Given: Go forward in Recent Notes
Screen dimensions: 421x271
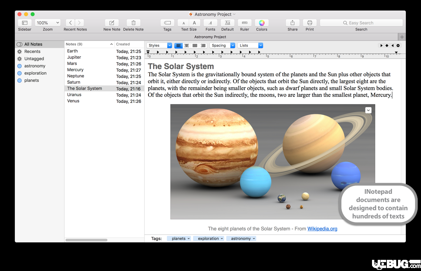Looking at the screenshot, I should tap(79, 23).
